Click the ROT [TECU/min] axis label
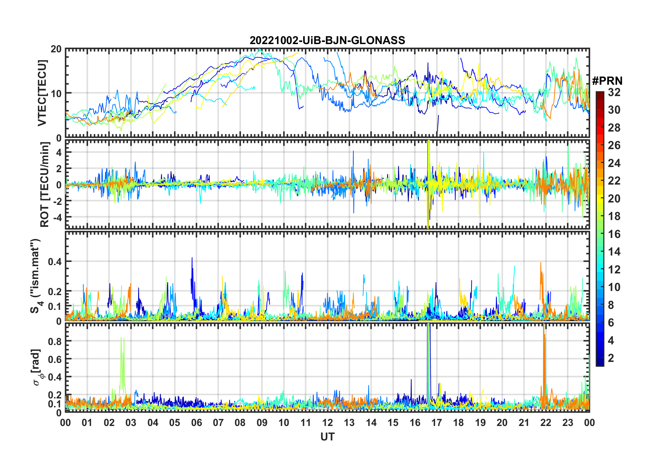The height and width of the screenshot is (458, 655). tap(45, 184)
